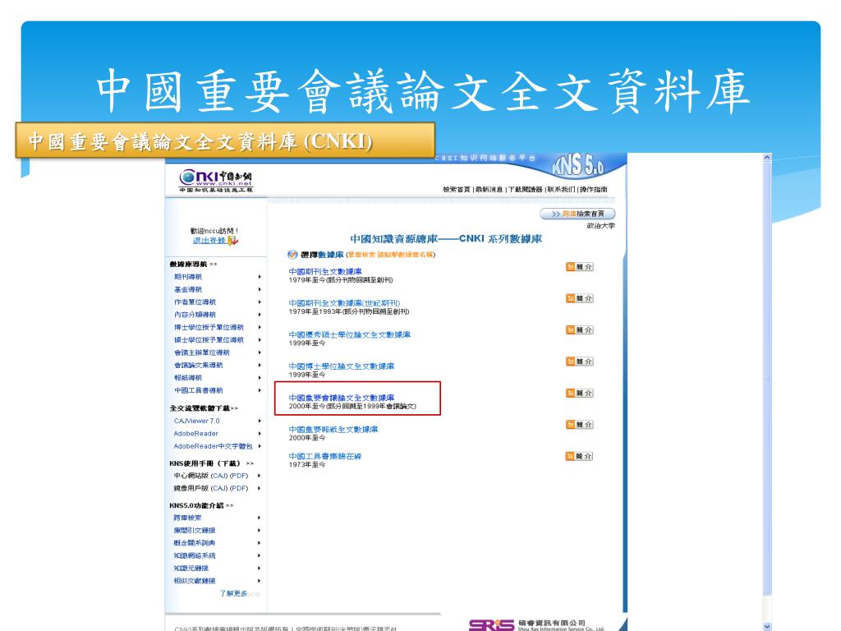Image resolution: width=841 pixels, height=631 pixels.
Task: Click the 數據庫導航 >> section heading
Action: click(194, 264)
